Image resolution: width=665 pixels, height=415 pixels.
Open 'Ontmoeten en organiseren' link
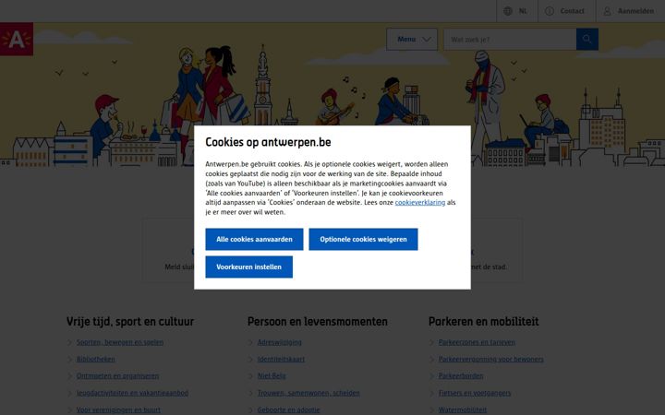(x=117, y=376)
